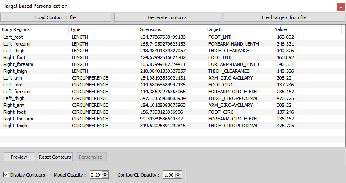Click FOREARM-HAND_LENTH target in Left_forearm row
Screen dimensions: 346x183
point(233,44)
